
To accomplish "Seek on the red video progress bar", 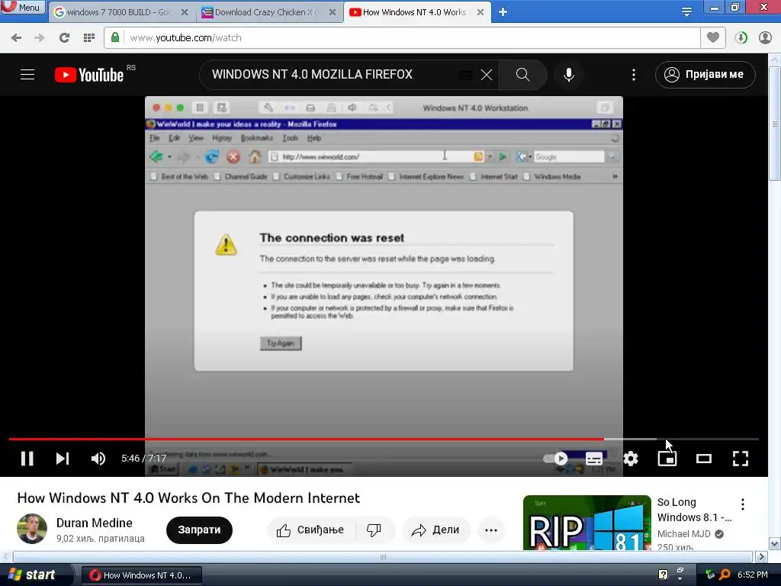I will click(307, 439).
